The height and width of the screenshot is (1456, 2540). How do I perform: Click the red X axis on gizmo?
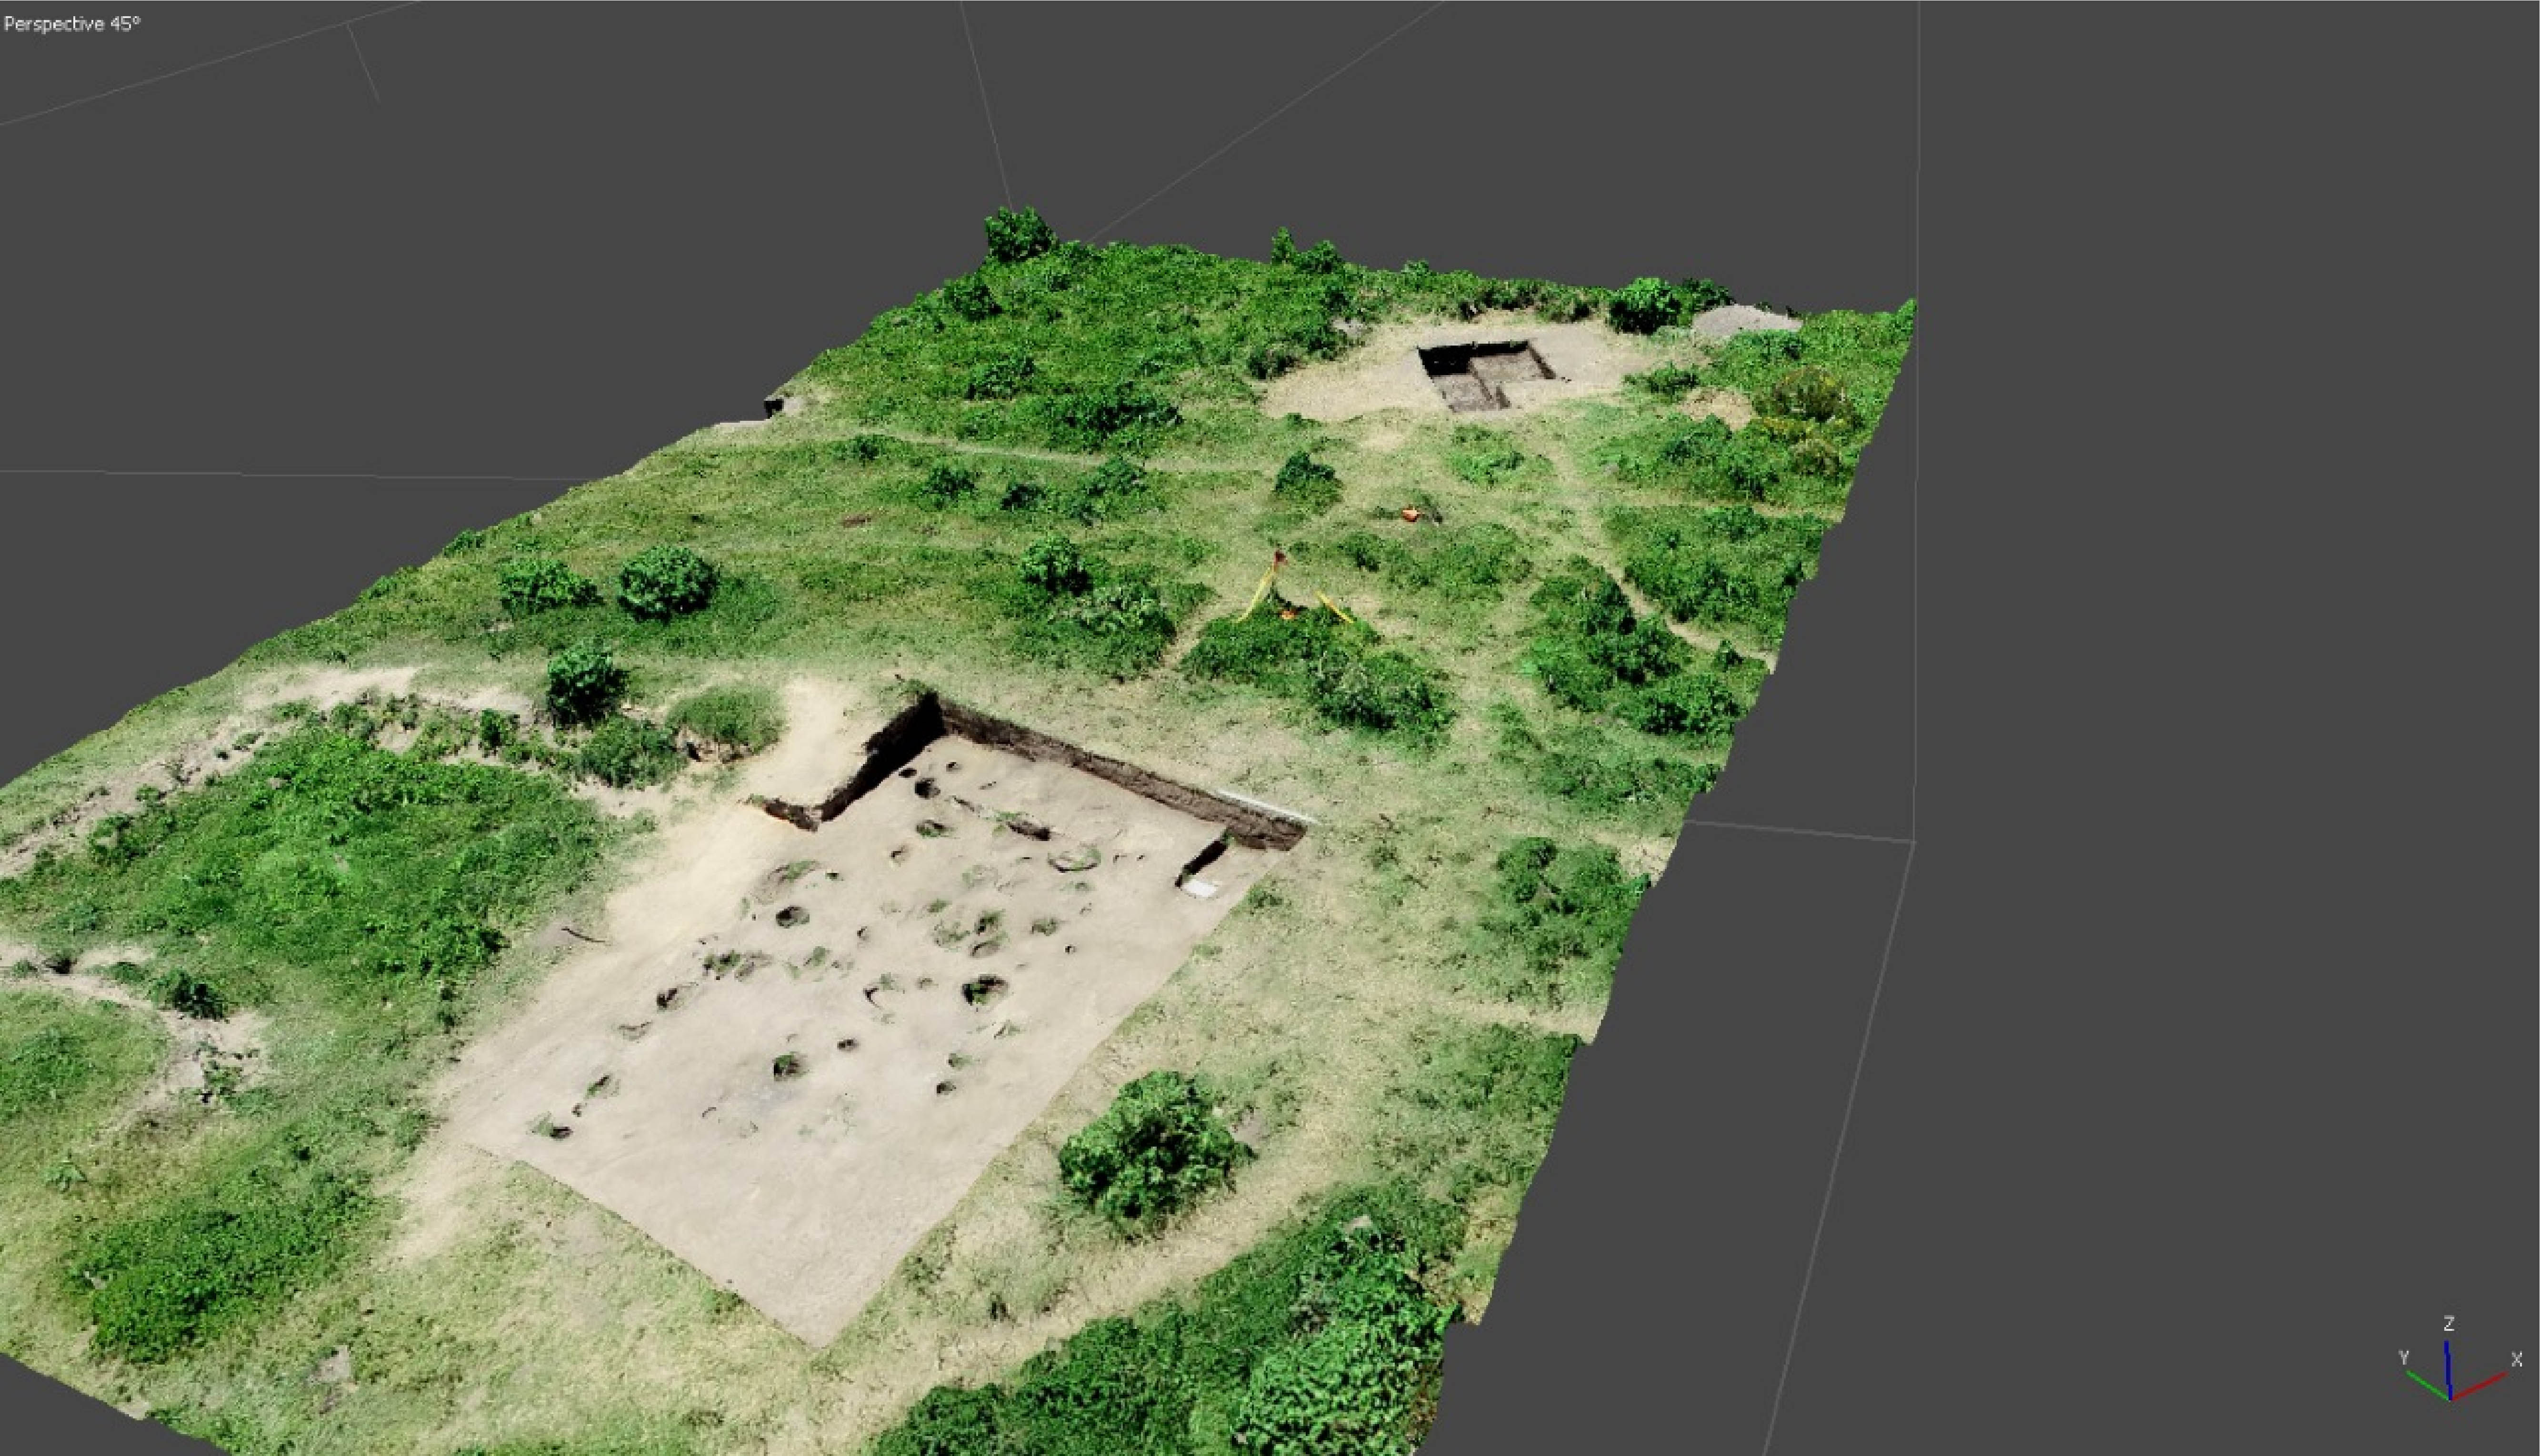[2481, 1386]
